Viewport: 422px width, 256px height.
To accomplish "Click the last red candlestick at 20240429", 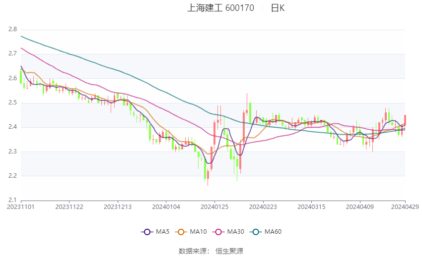I will 405,120.
